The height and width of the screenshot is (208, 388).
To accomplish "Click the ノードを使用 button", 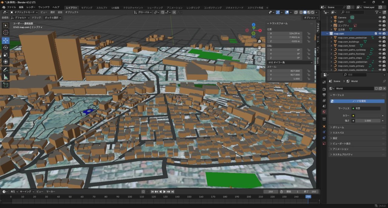I will tap(359, 101).
